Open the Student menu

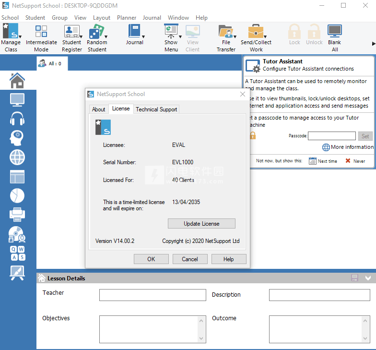coord(35,18)
